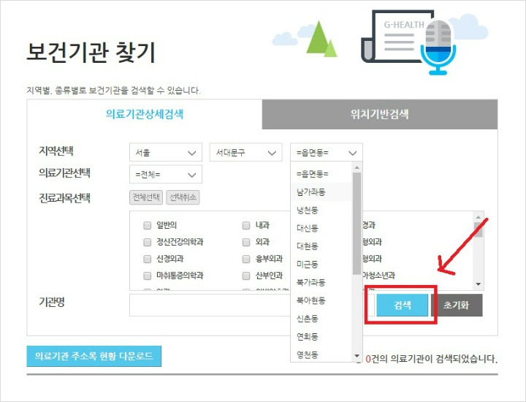Open the 서대문구 district dropdown

(x=246, y=153)
